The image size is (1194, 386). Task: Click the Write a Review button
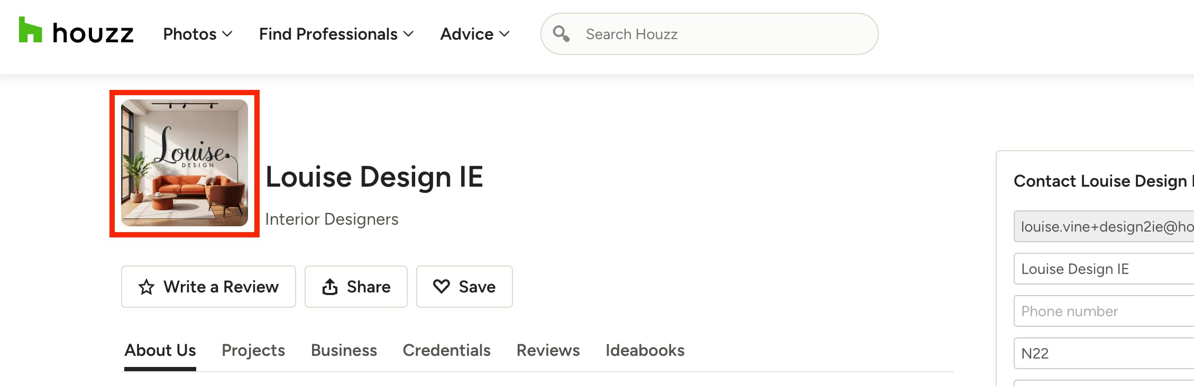[x=208, y=287]
